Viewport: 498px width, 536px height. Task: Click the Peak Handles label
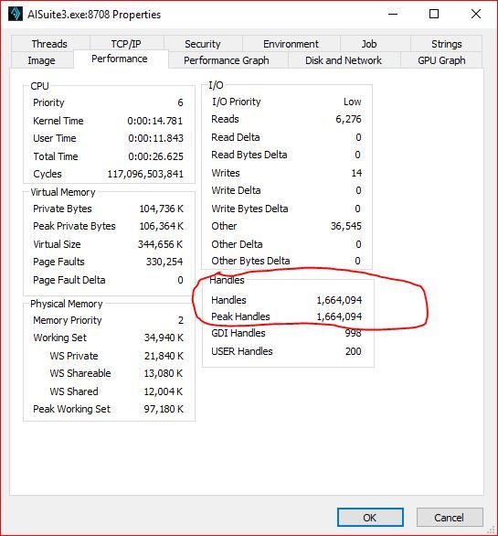[x=240, y=316]
